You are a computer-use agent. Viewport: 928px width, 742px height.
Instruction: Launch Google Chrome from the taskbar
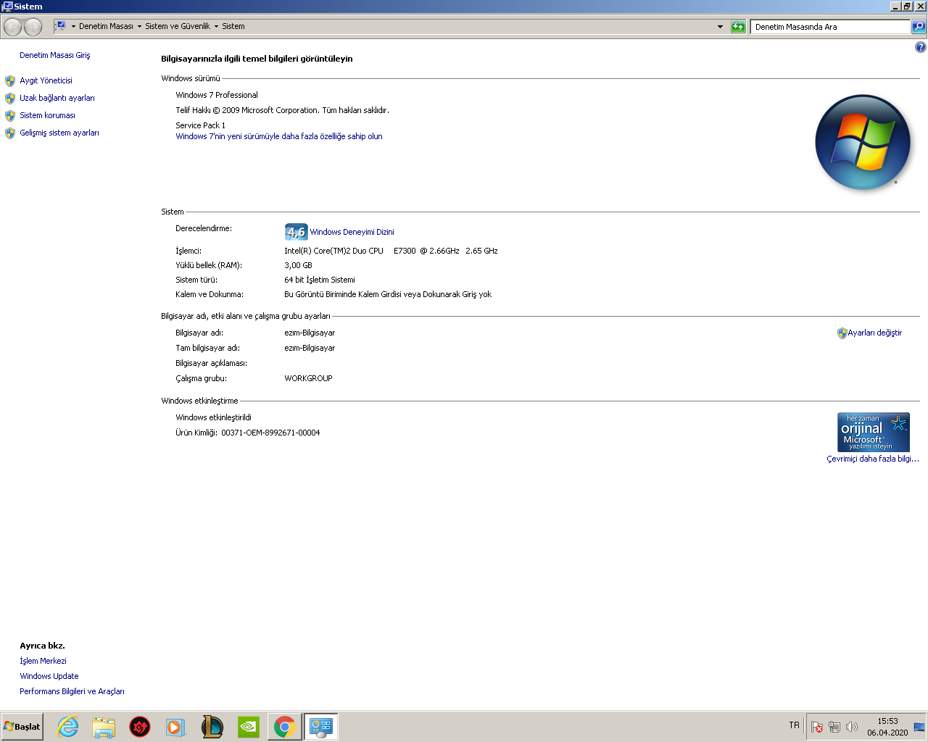(x=285, y=727)
